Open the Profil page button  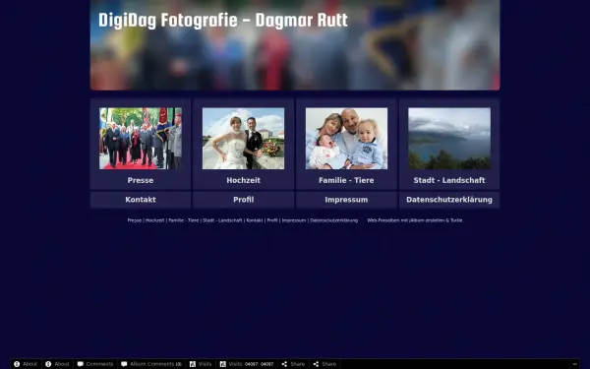coord(244,200)
